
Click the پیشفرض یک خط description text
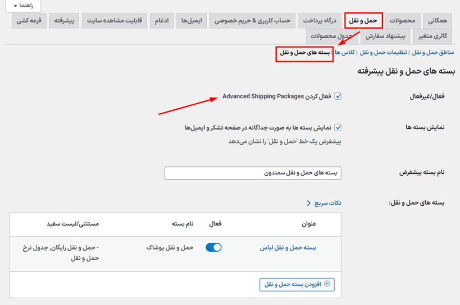tap(285, 142)
